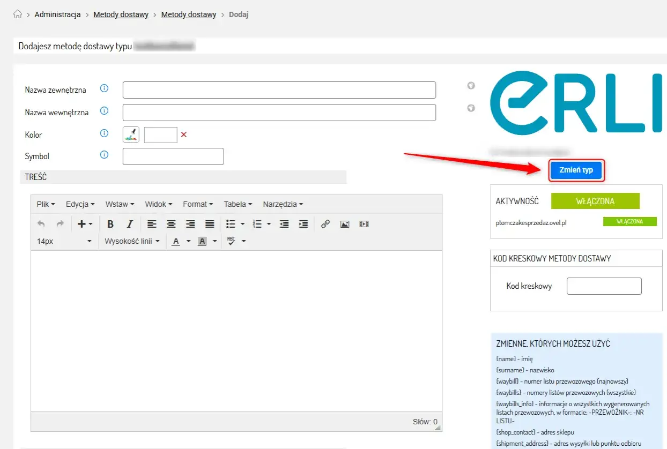Open the Wstaw menu
The image size is (667, 449).
pos(120,204)
